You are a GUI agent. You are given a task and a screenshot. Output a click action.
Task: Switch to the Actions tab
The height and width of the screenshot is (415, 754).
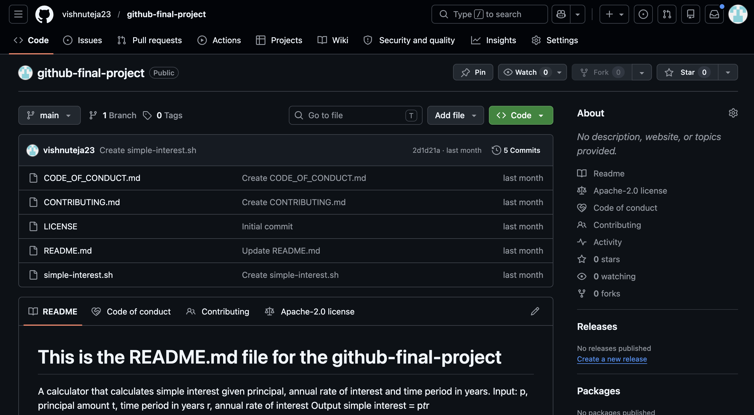click(x=219, y=40)
